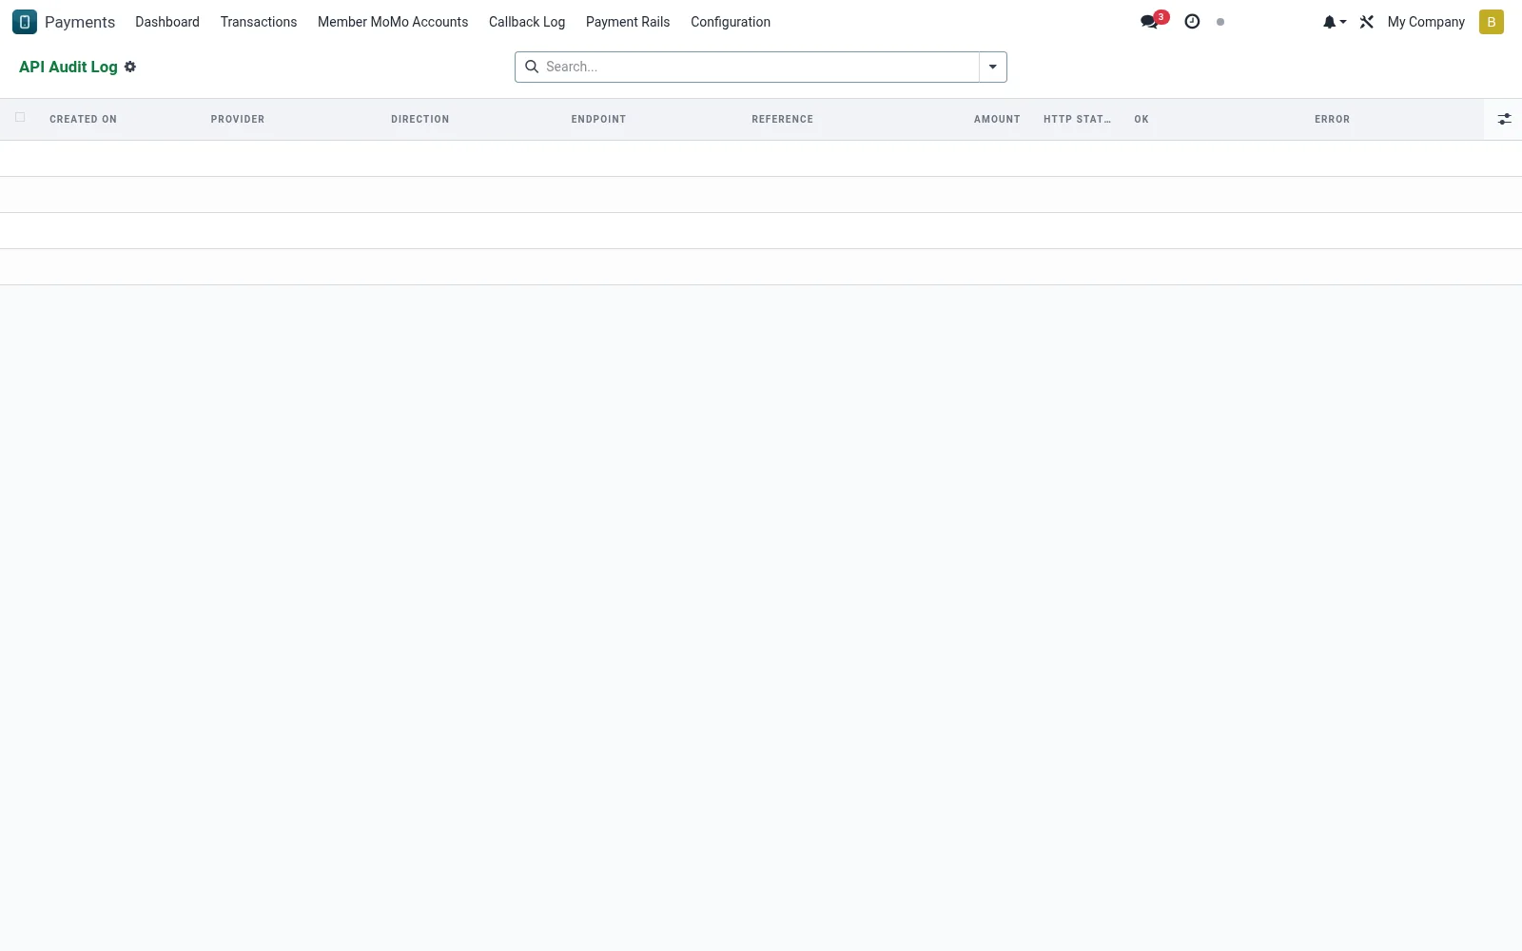Switch company via My Company
Viewport: 1522px width, 951px height.
[1426, 22]
